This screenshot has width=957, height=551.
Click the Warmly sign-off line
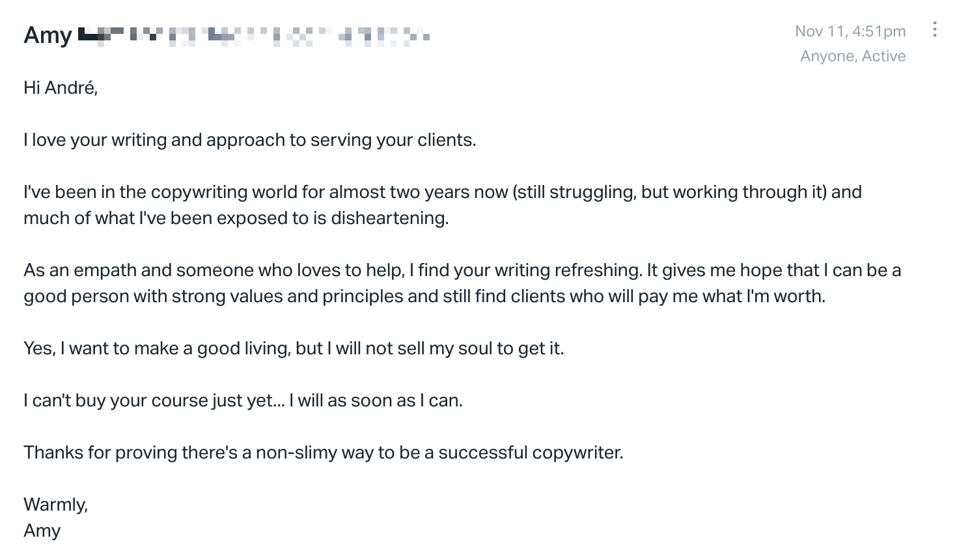tap(56, 505)
